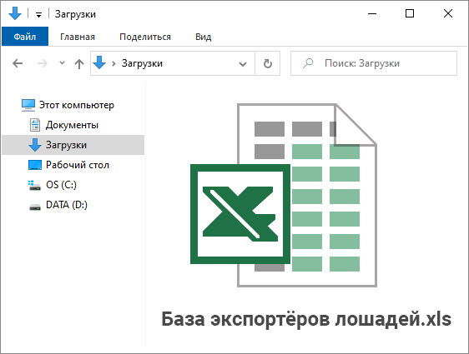Open the OS (C:) drive
This screenshot has width=469, height=354.
tap(61, 185)
